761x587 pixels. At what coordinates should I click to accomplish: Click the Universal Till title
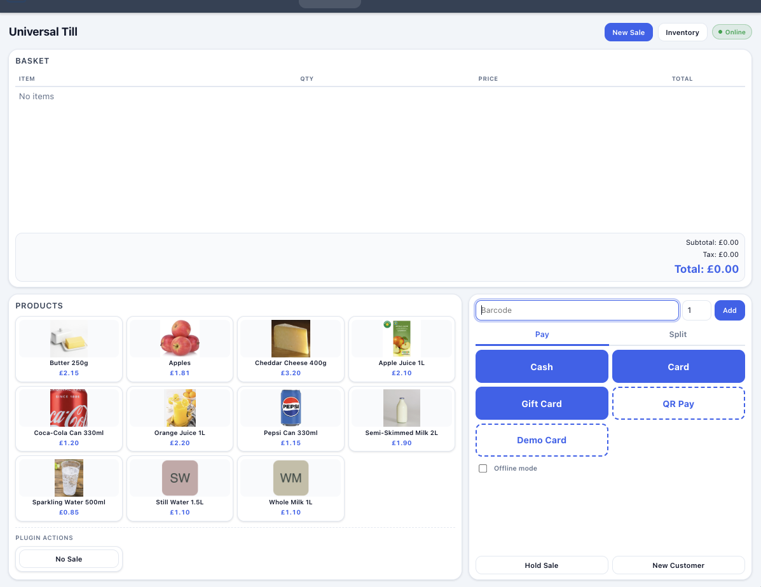43,32
